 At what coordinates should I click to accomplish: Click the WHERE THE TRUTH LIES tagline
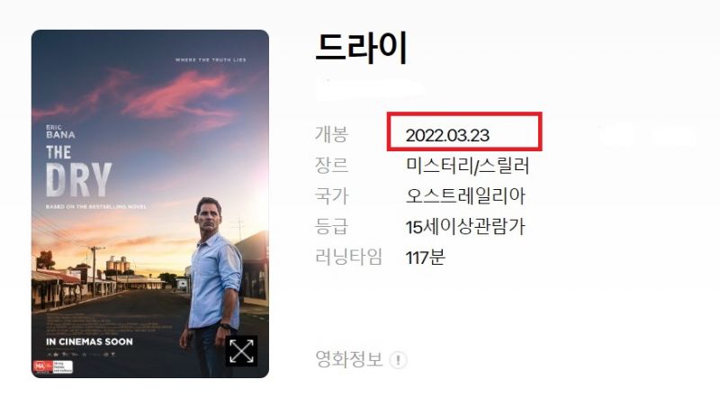(x=211, y=59)
